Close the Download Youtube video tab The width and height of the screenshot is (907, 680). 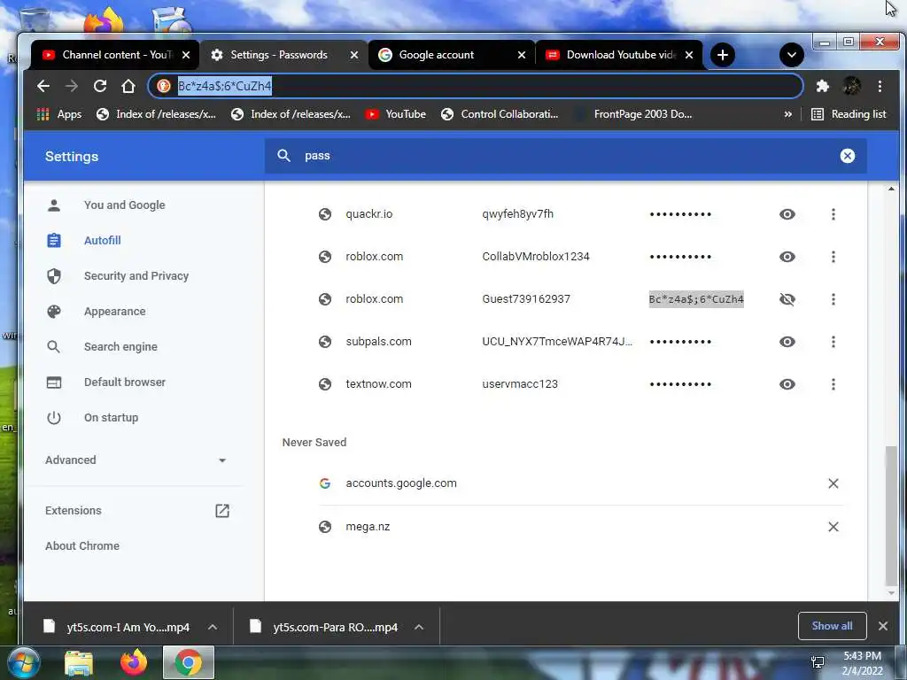pyautogui.click(x=689, y=55)
